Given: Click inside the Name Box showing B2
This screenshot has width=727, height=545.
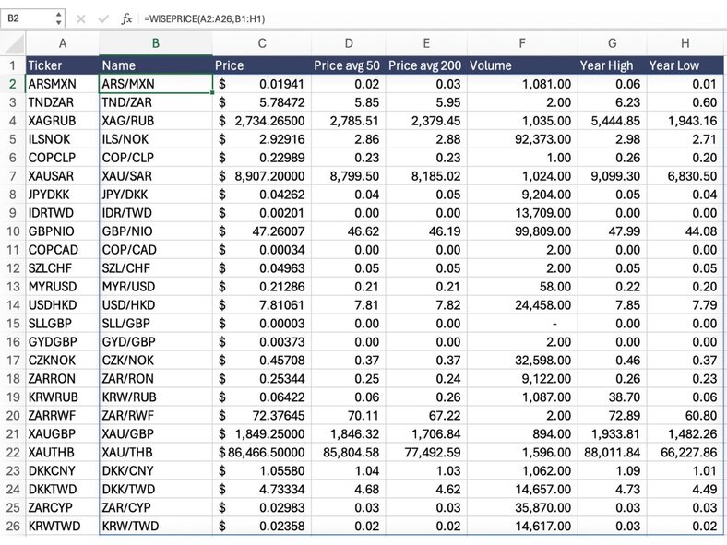Looking at the screenshot, I should [26, 18].
